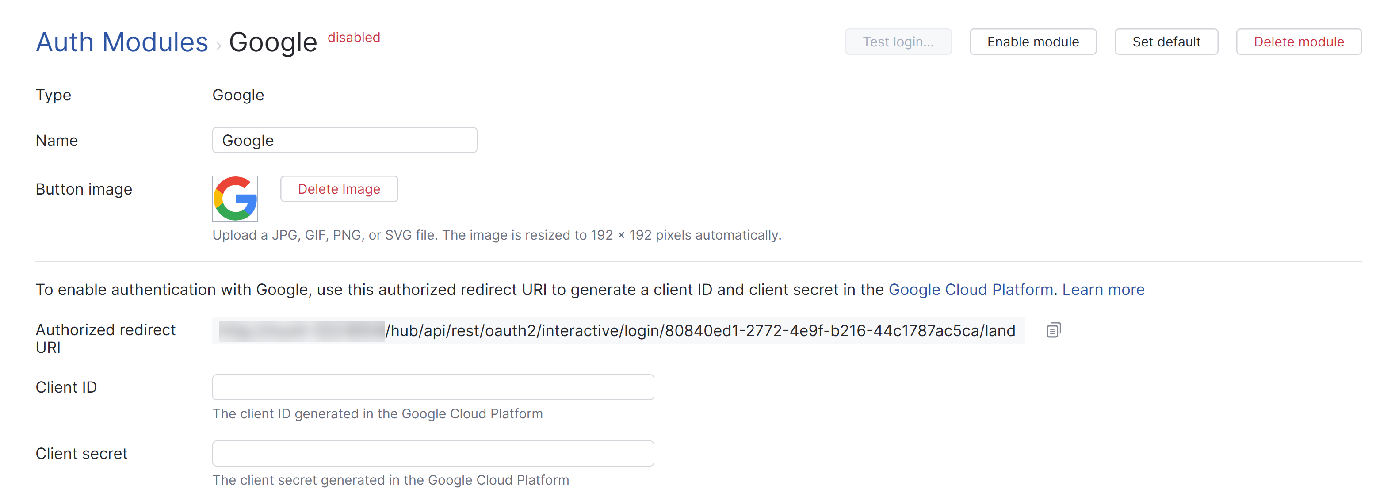The width and height of the screenshot is (1395, 501).
Task: Select the Name input containing Google
Action: coord(344,140)
